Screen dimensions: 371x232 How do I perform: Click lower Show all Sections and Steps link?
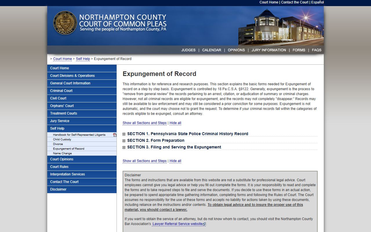coord(145,161)
